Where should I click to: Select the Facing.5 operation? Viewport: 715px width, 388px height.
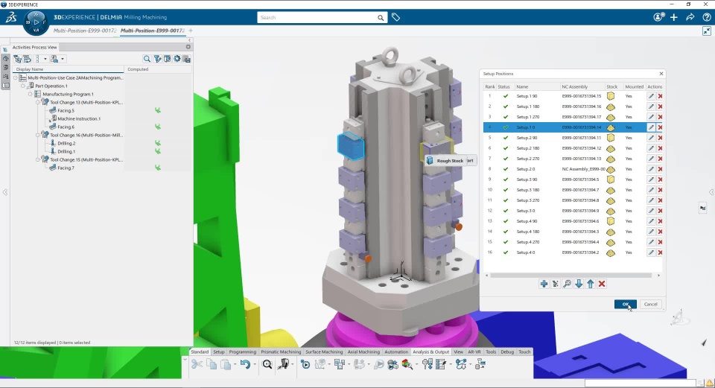66,110
